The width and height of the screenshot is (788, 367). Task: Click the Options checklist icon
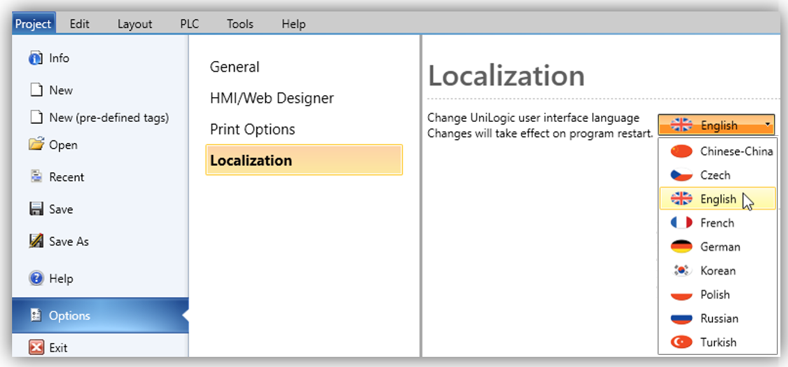pos(36,316)
